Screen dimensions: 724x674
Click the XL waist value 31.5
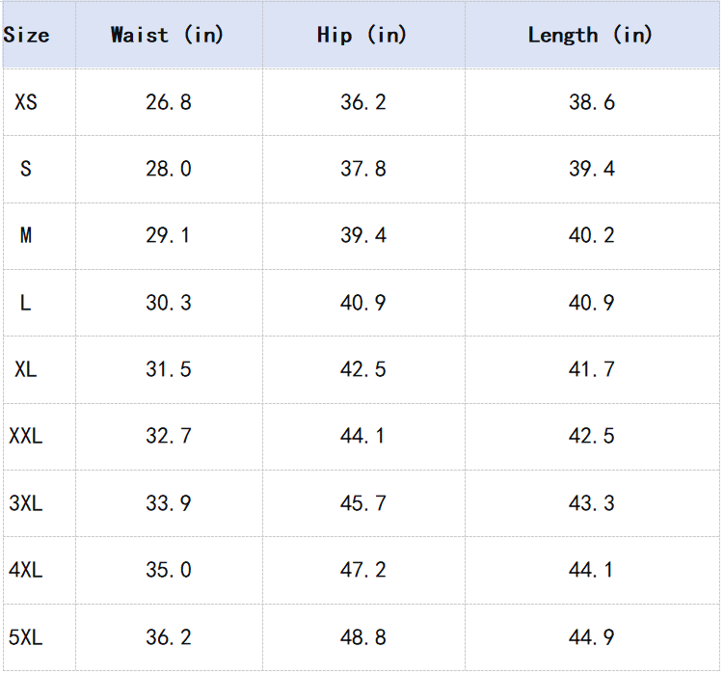pos(169,369)
